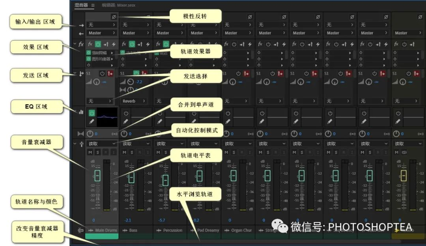Toggle Percussion effects rack power

tap(166, 44)
